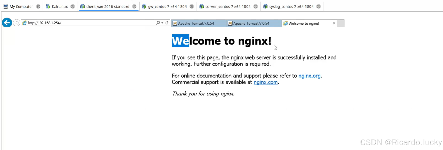
Task: Click the 'Thank you for using nginx.' text
Action: pos(203,94)
